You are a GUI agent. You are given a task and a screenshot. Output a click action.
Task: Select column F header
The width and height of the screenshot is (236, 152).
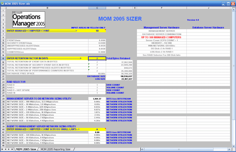point(162,8)
